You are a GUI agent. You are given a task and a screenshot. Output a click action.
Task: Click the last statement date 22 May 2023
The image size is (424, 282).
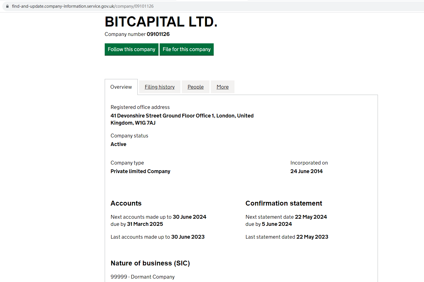click(x=312, y=237)
